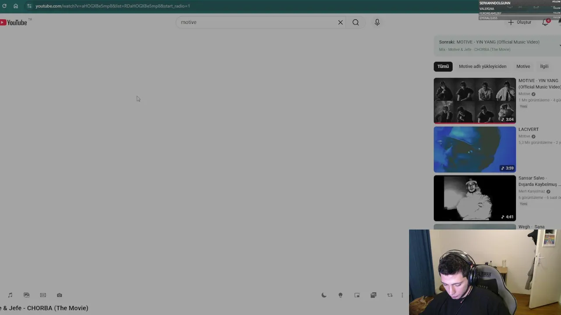Open the Sansar Salvo video thumbnail

[x=475, y=198]
